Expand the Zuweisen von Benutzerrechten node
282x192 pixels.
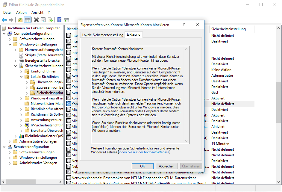[x=27, y=88]
